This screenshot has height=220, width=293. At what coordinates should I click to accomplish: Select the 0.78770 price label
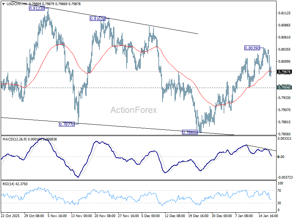click(x=67, y=124)
